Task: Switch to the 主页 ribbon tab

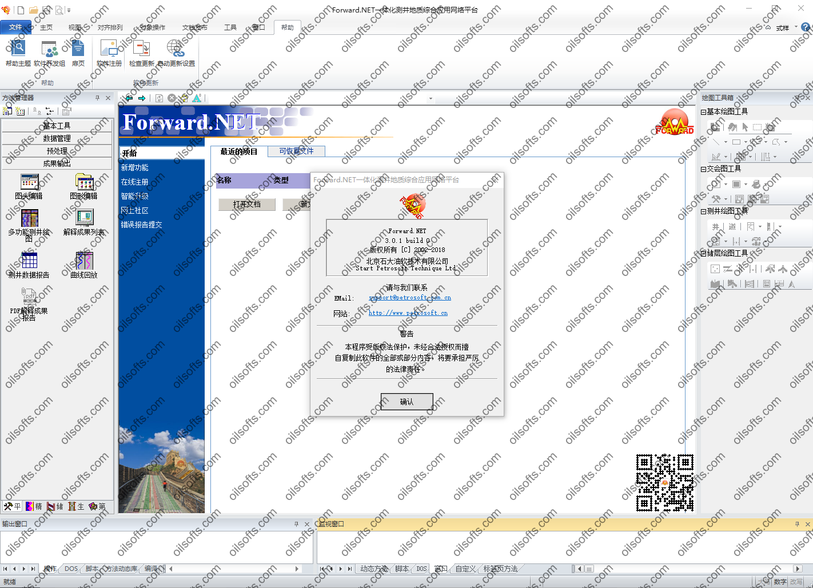Action: tap(46, 27)
